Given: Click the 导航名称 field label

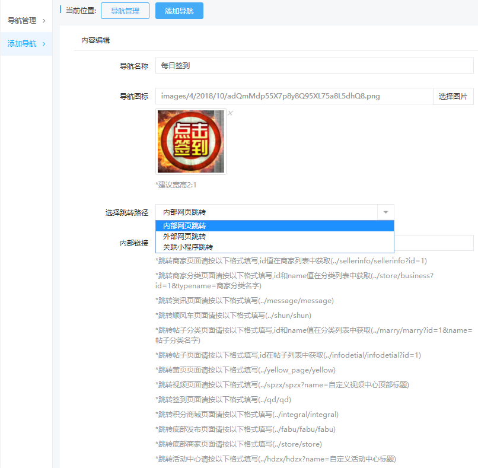Looking at the screenshot, I should 134,66.
